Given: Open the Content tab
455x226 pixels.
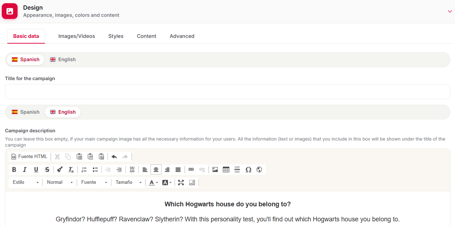Looking at the screenshot, I should [x=147, y=36].
